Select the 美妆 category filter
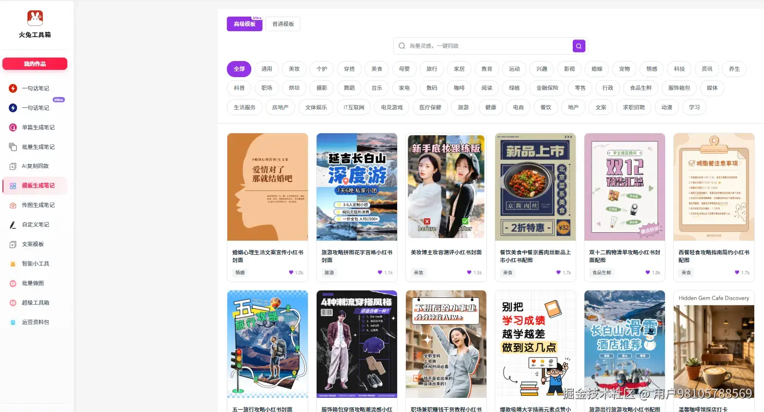This screenshot has width=764, height=412. tap(294, 69)
